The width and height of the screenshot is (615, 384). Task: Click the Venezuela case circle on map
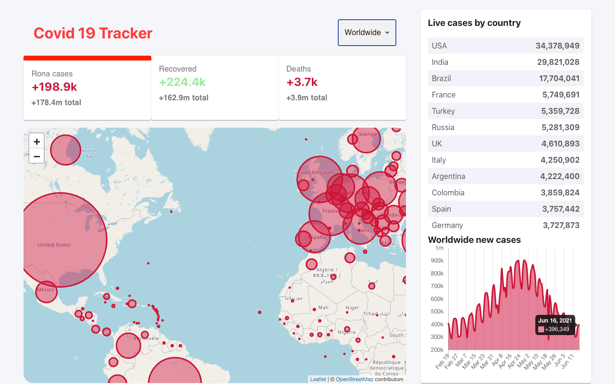coord(145,335)
